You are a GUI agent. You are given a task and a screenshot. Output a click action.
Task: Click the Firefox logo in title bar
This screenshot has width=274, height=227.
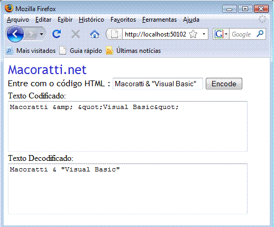pyautogui.click(x=9, y=8)
